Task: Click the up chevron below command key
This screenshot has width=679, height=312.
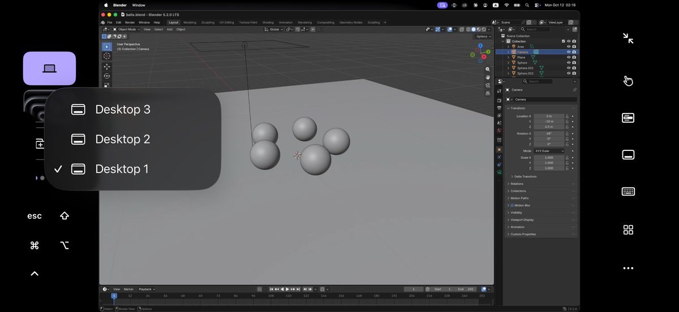Action: click(x=35, y=274)
